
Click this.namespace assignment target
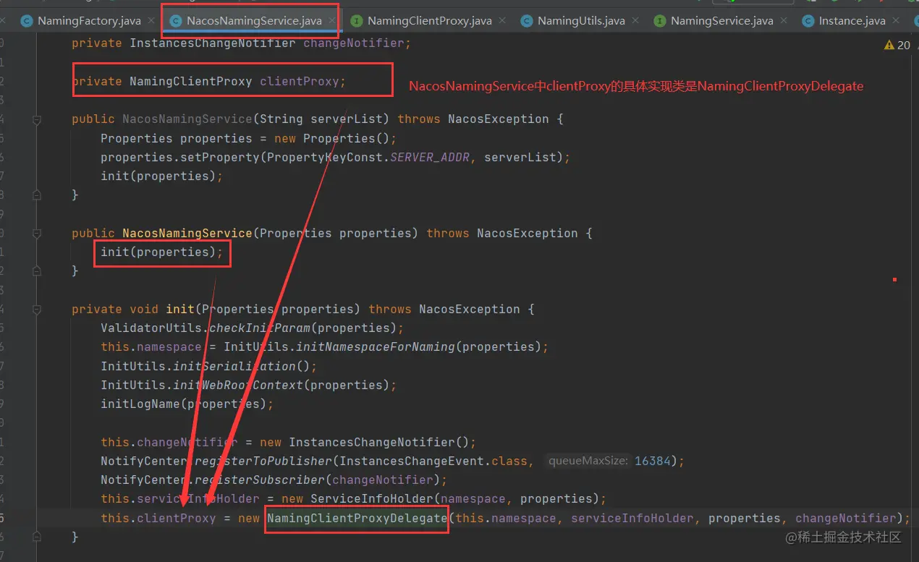151,346
